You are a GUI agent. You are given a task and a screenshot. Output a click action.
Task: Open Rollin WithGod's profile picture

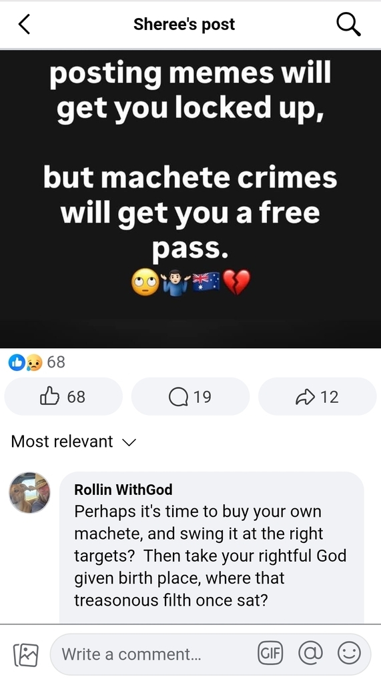coord(29,493)
